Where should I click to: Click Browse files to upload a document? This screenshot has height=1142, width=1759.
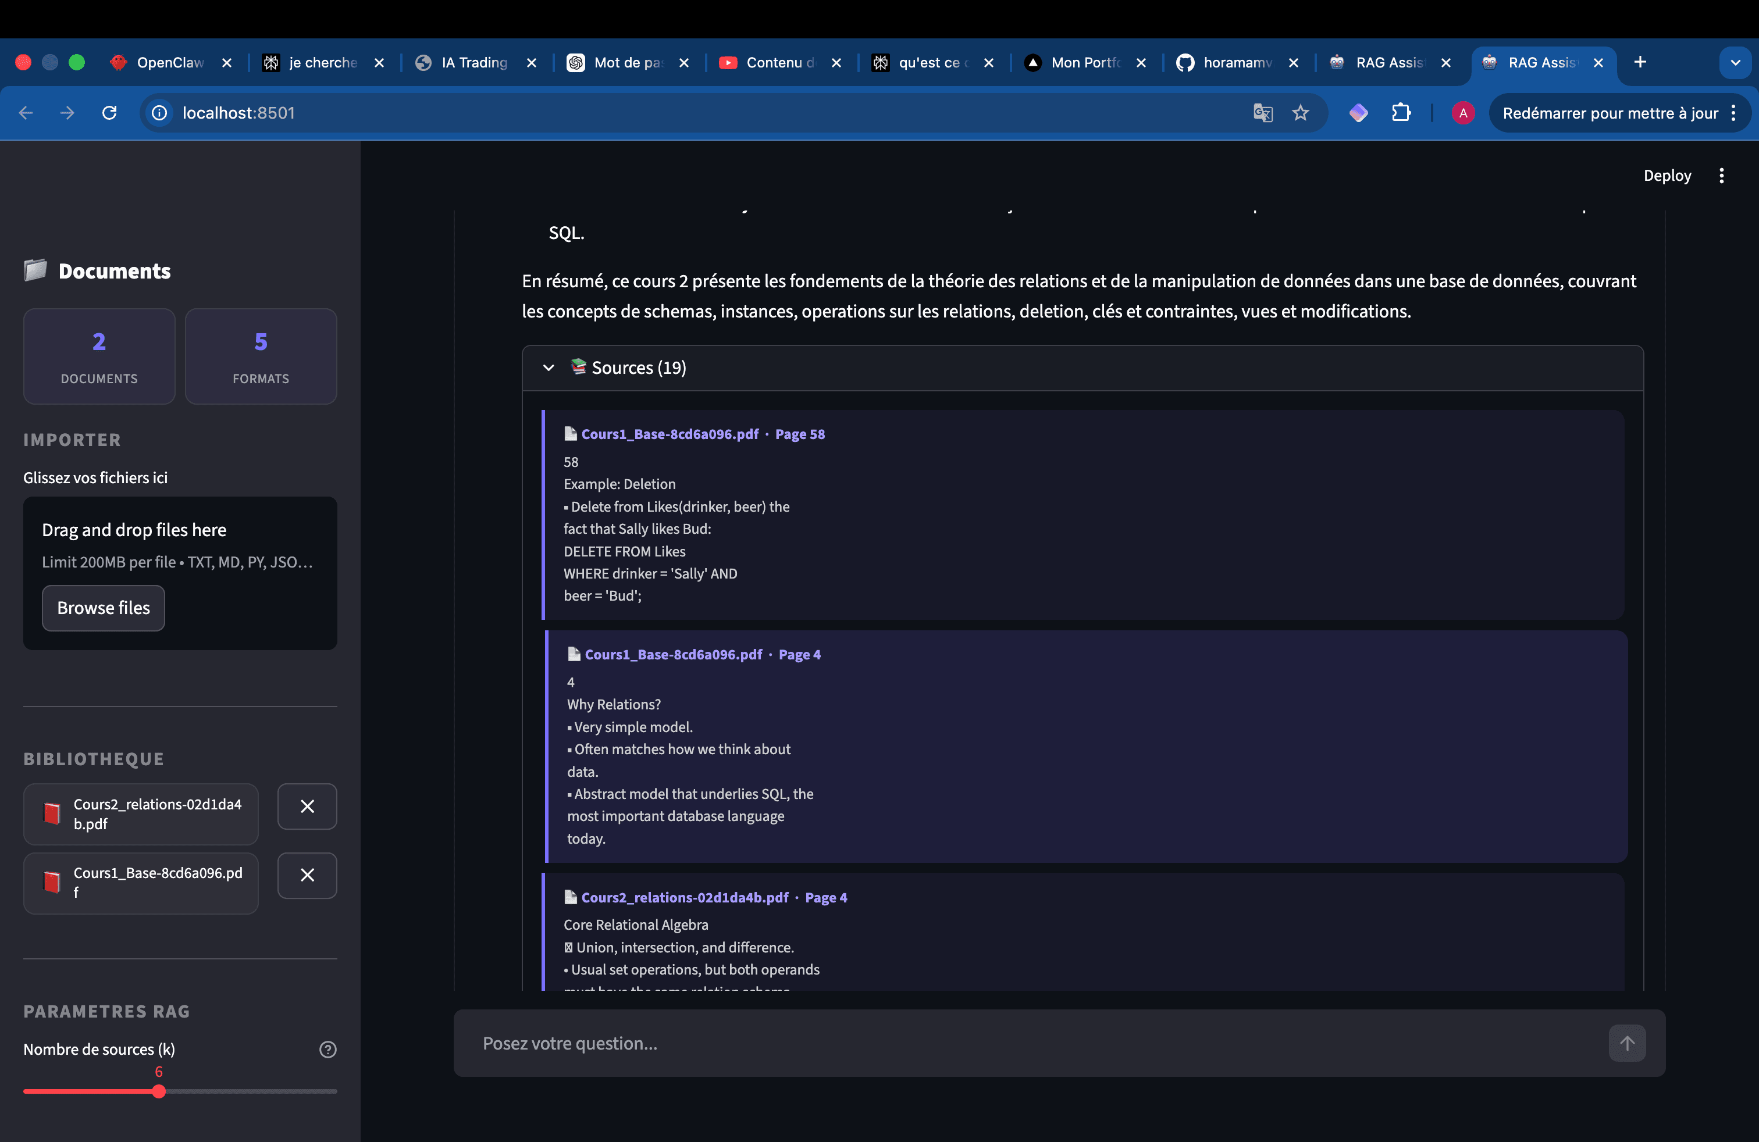(x=103, y=607)
